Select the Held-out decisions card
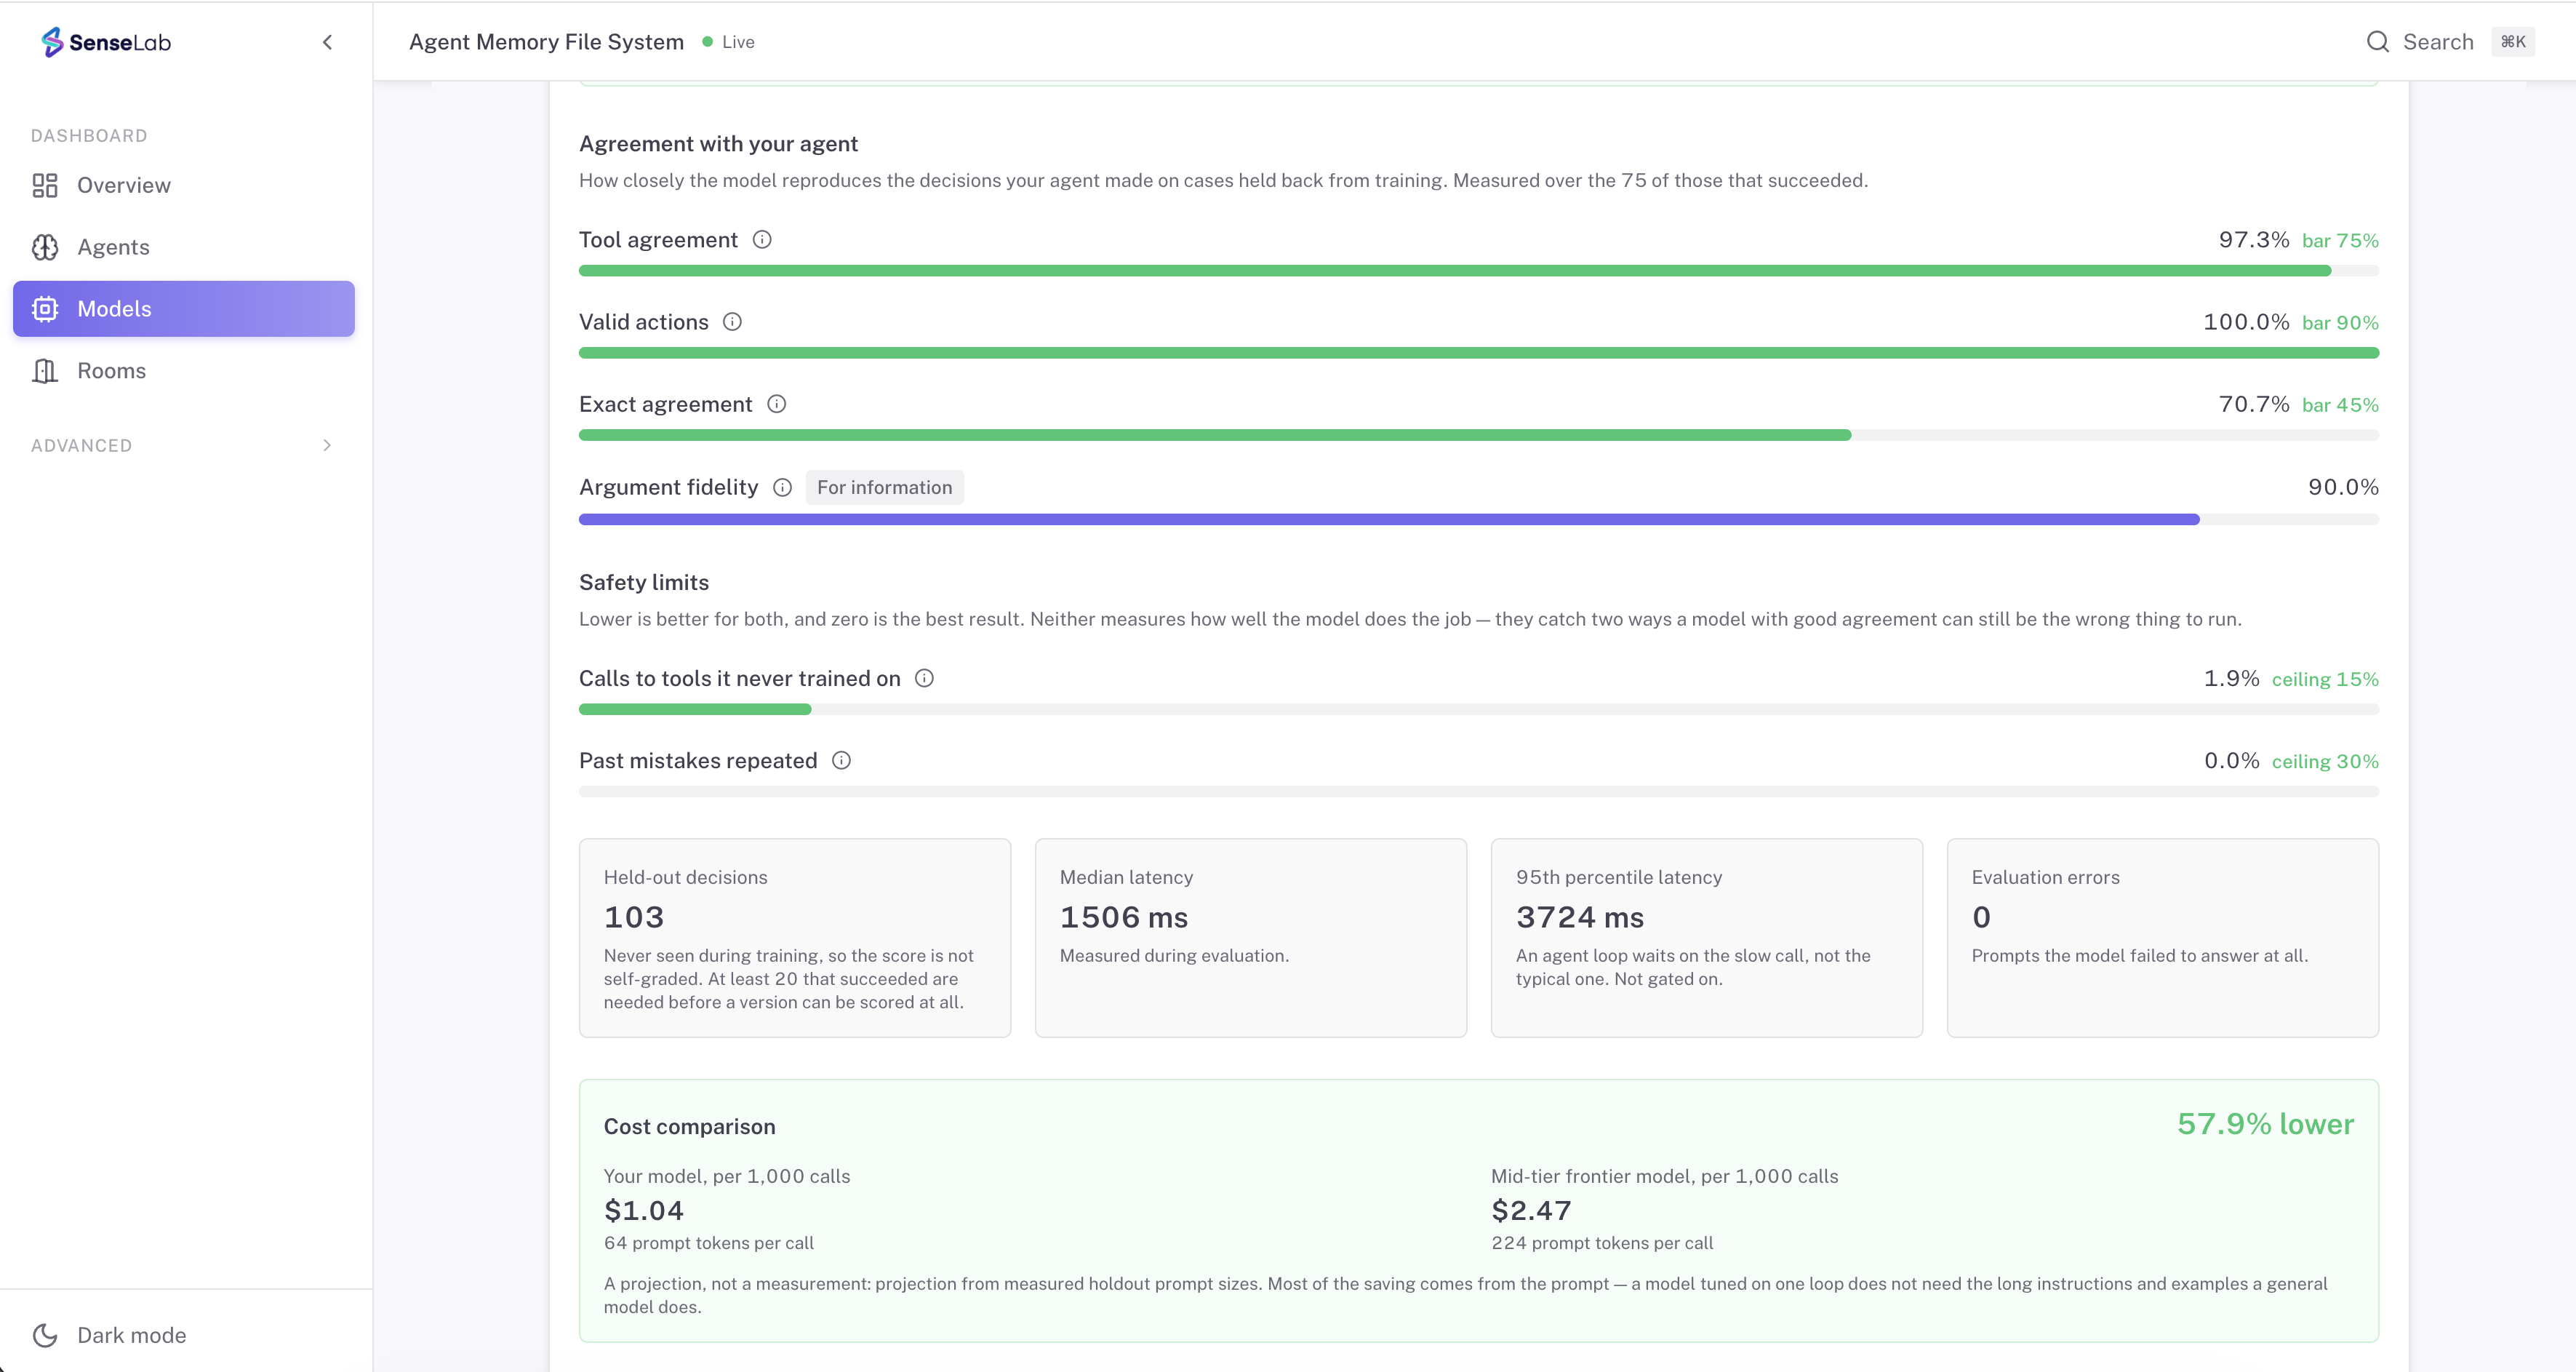Screen dimensions: 2576x1372 coord(795,938)
